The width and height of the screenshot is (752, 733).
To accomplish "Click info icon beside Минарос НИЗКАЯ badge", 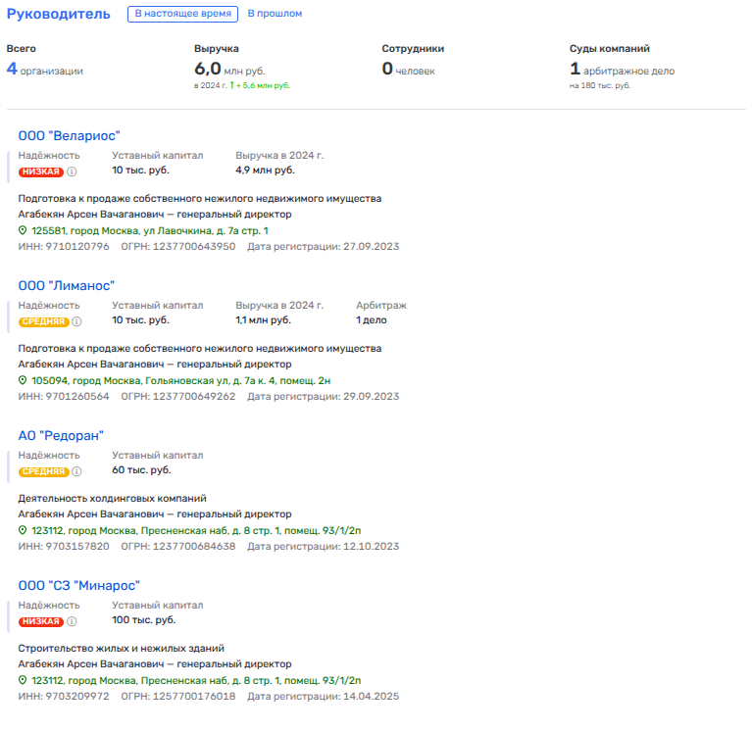I will (x=72, y=621).
